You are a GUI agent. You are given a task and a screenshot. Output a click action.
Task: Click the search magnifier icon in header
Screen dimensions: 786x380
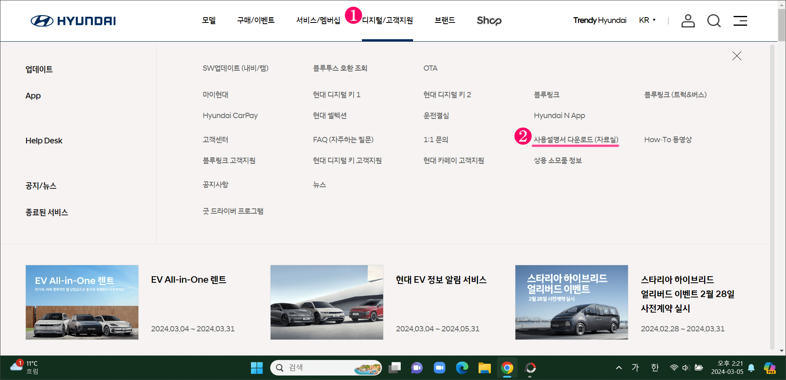(x=714, y=21)
